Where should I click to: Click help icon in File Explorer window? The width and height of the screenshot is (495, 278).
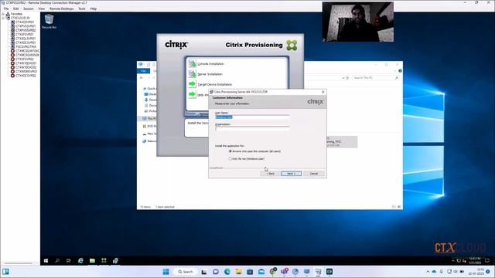400,71
